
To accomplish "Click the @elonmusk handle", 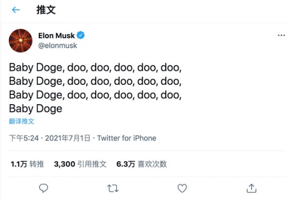I will click(58, 45).
